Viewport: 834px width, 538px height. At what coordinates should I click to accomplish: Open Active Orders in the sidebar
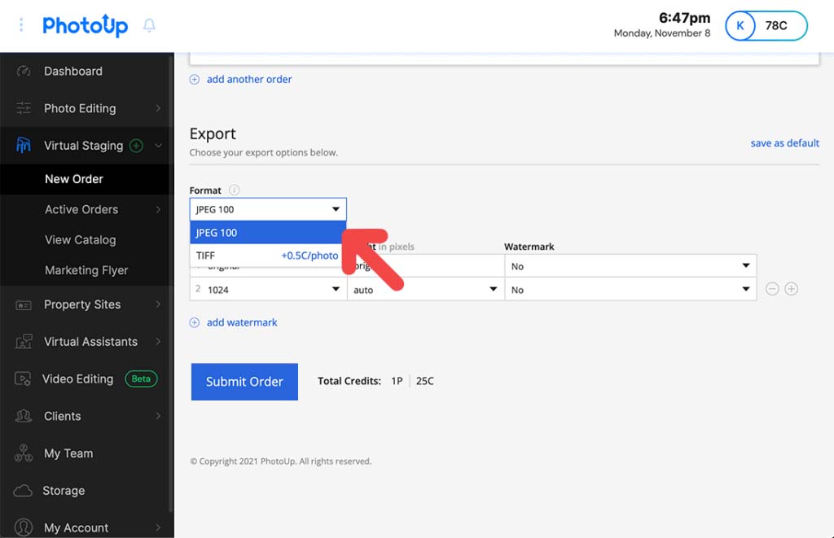click(81, 209)
